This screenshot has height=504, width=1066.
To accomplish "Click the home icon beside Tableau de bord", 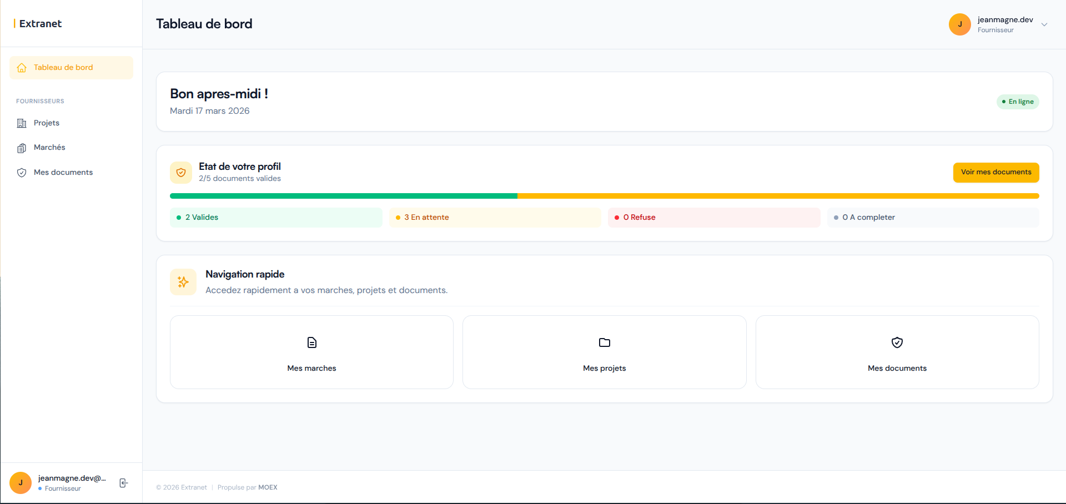I will click(22, 68).
